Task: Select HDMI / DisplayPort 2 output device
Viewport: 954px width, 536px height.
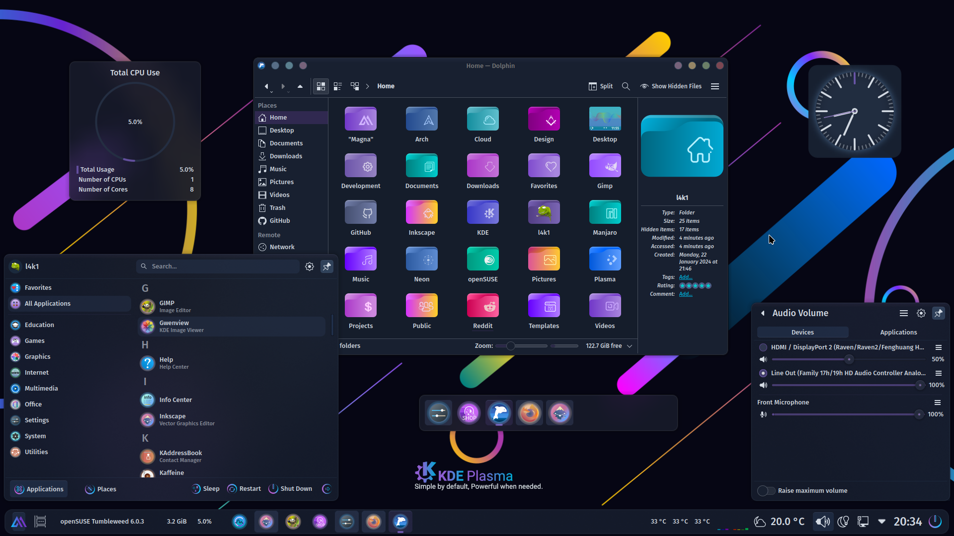Action: [763, 347]
